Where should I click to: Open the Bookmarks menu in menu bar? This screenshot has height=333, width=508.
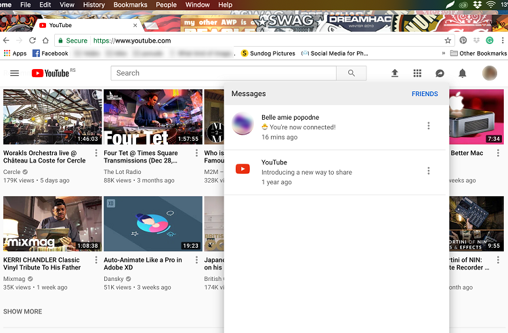(x=130, y=5)
